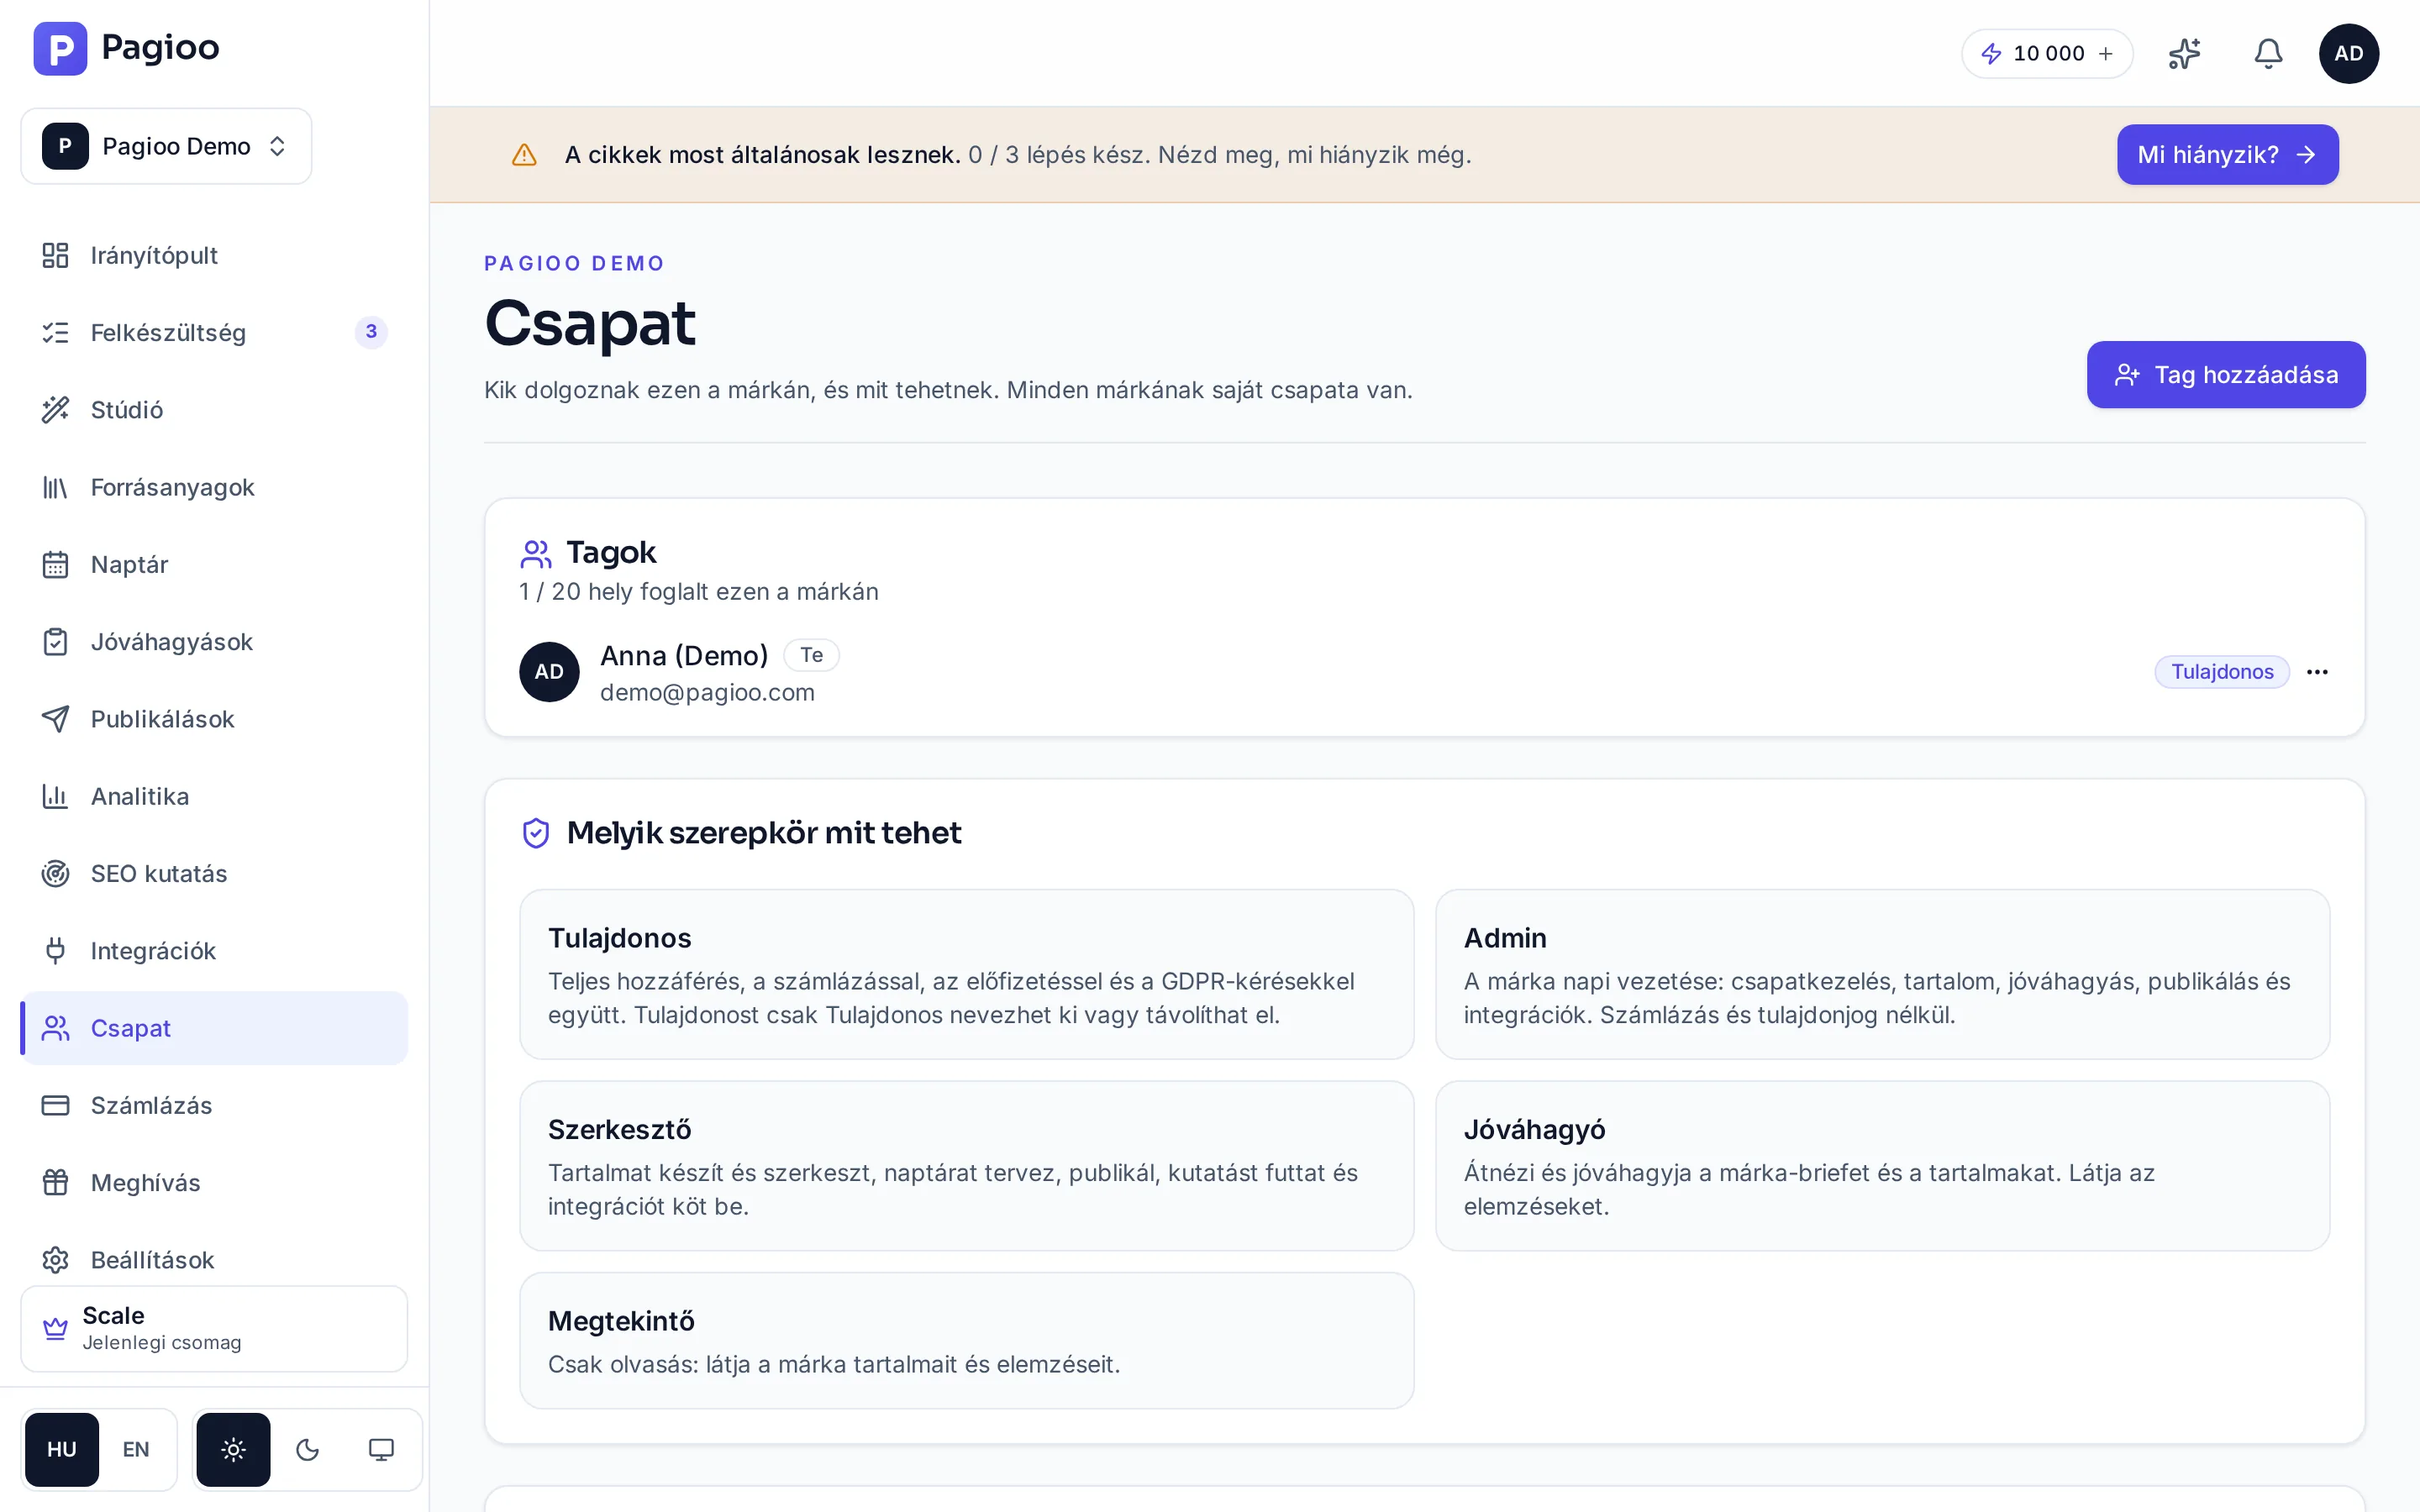The height and width of the screenshot is (1512, 2420).
Task: Open notifications bell
Action: click(2268, 54)
